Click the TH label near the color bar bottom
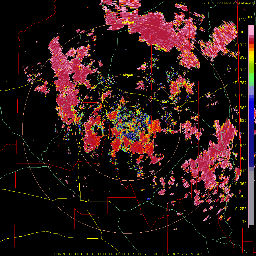Viewport: 256px width, 256px height. (x=244, y=222)
